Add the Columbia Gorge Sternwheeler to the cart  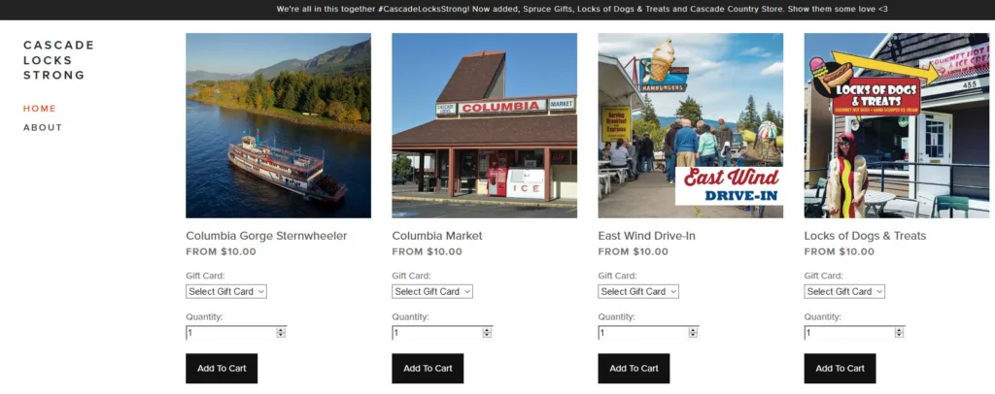[222, 368]
